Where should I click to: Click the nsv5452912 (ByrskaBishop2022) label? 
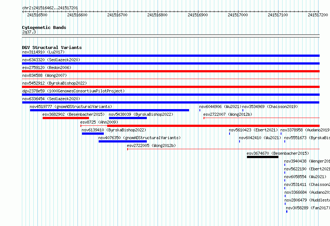[x=55, y=83]
